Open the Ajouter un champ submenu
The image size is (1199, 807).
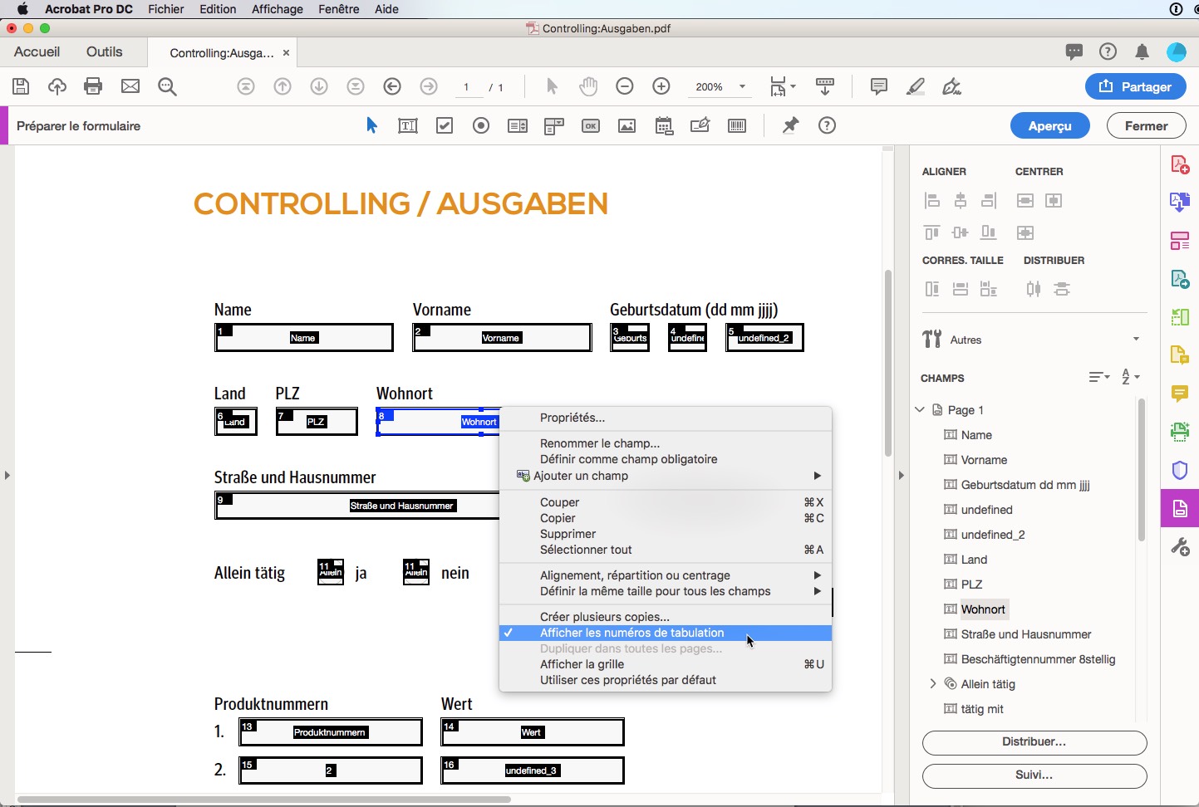666,476
